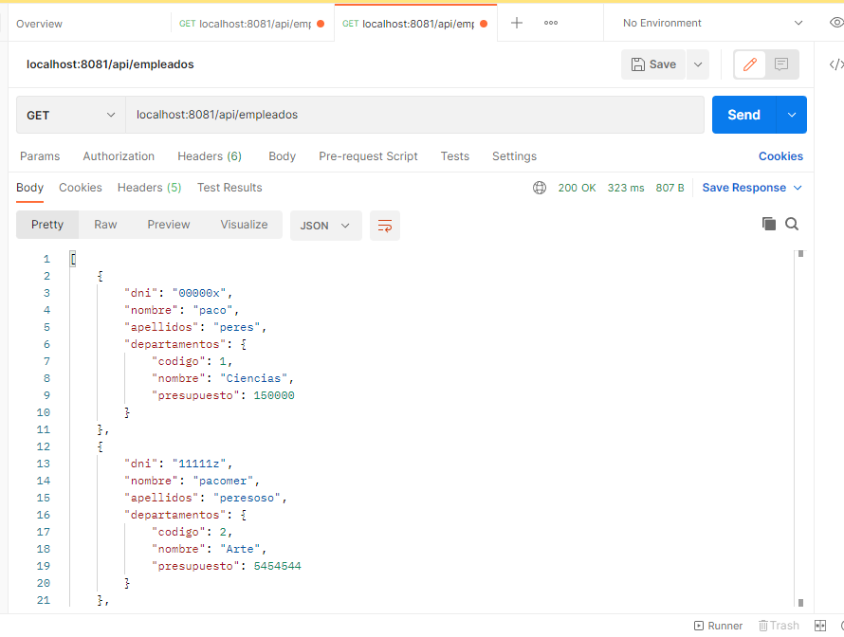Switch to the Headers (6) request tab
This screenshot has width=844, height=637.
pyautogui.click(x=209, y=155)
